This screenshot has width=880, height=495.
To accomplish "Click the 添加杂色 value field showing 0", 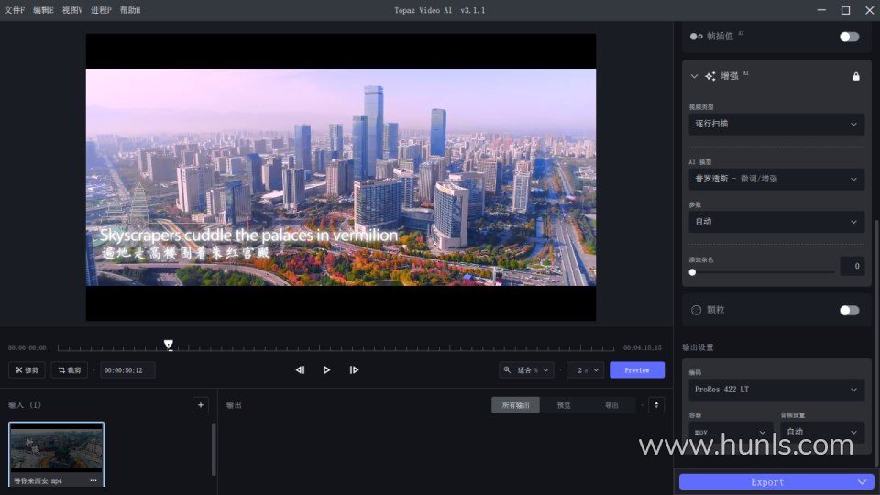I will click(x=852, y=266).
